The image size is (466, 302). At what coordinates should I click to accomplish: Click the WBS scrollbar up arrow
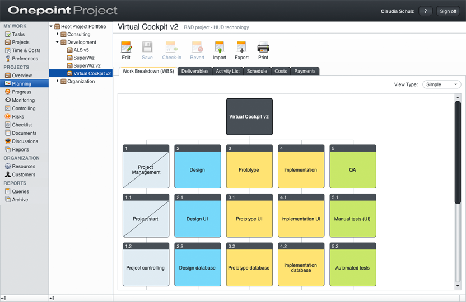click(x=458, y=97)
